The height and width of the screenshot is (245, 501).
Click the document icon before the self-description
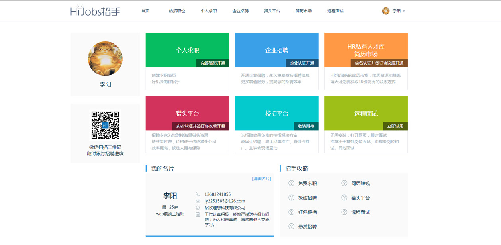pos(198,214)
